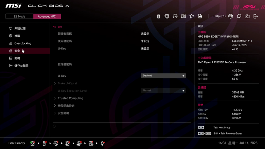The width and height of the screenshot is (265, 149).
Task: Change language using the globe icon
Action: tap(231, 16)
